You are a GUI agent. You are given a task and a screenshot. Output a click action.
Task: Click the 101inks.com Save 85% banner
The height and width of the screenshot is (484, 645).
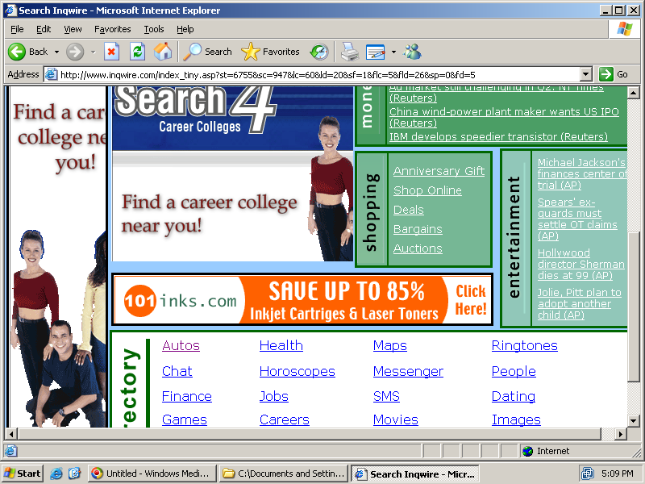[x=302, y=299]
